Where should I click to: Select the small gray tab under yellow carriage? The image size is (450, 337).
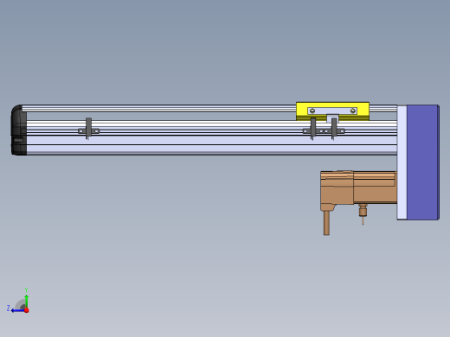(332, 118)
